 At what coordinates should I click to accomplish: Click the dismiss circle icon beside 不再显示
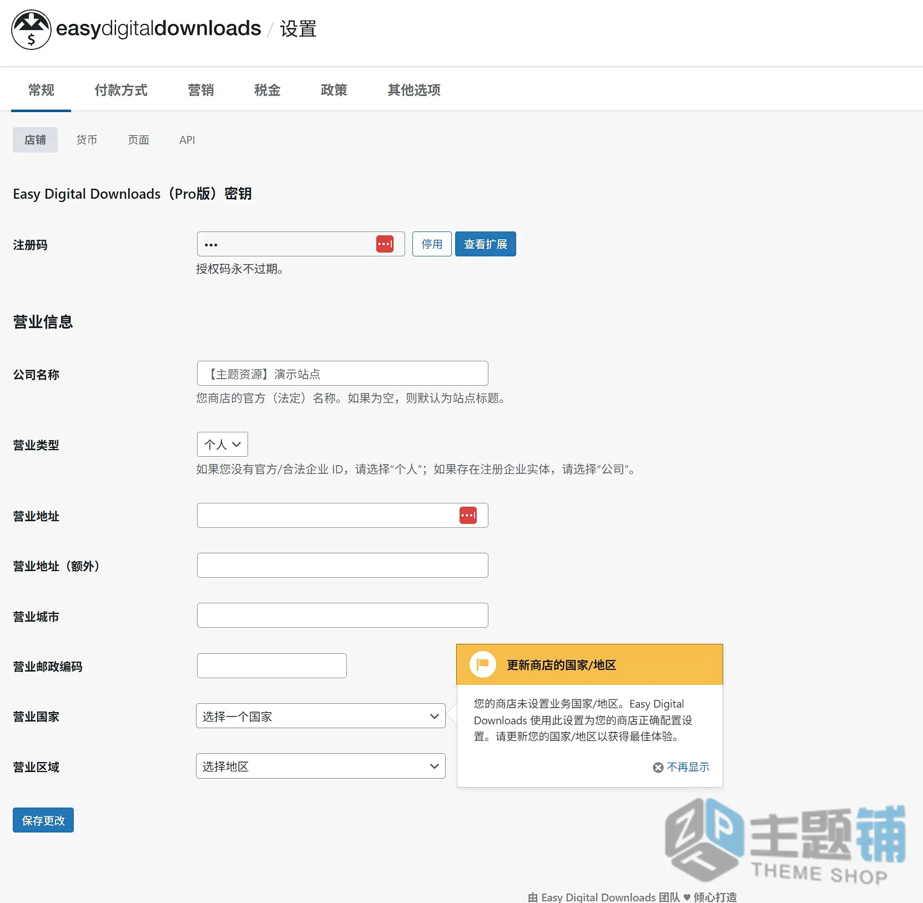point(658,767)
